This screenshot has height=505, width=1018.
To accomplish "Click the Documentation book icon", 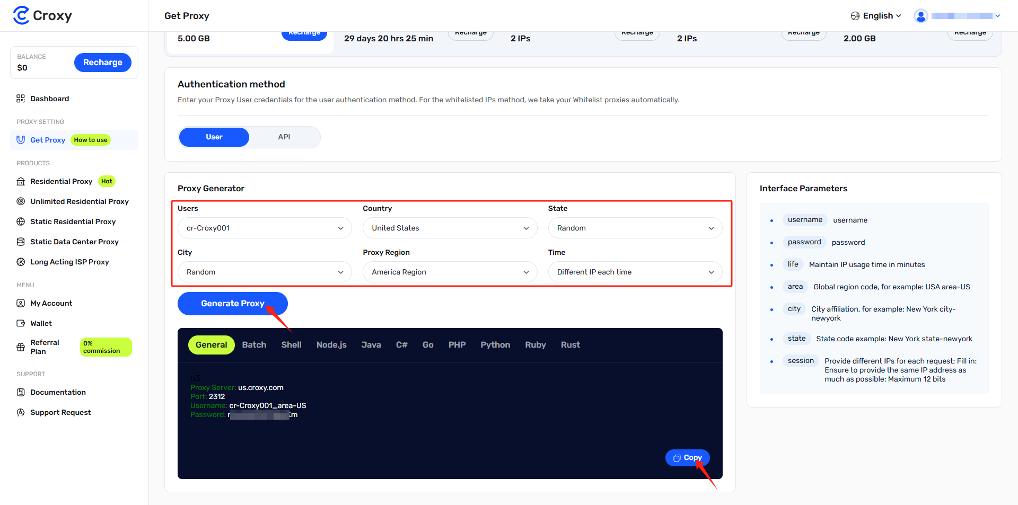I will pos(21,392).
